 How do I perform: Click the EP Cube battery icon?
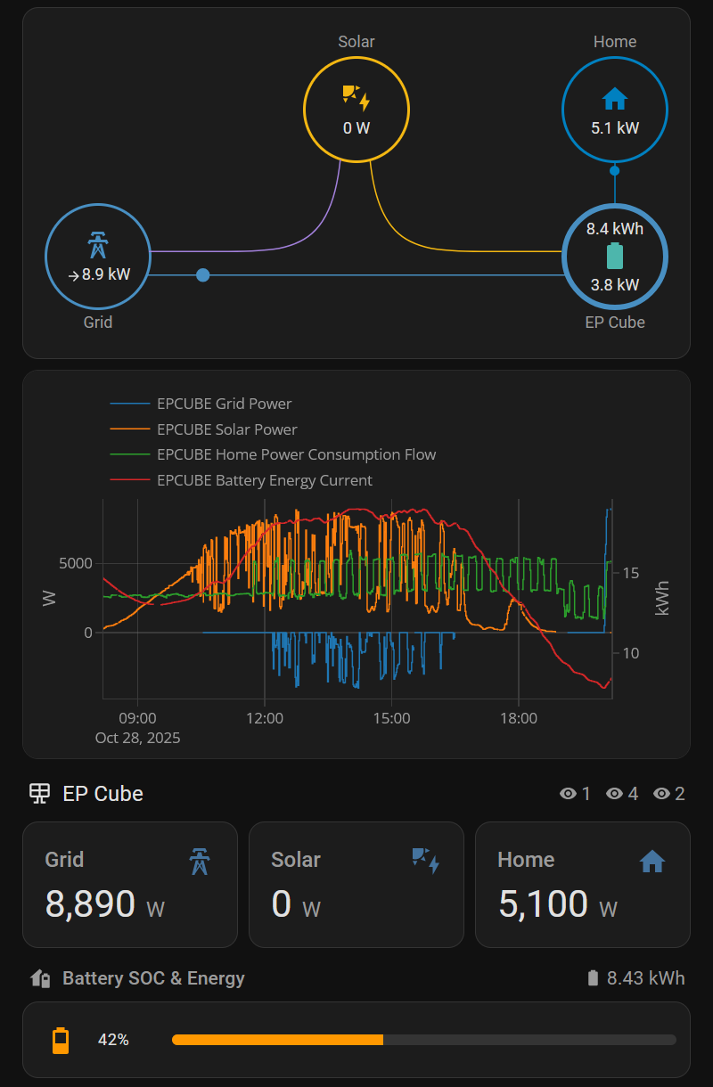click(615, 257)
